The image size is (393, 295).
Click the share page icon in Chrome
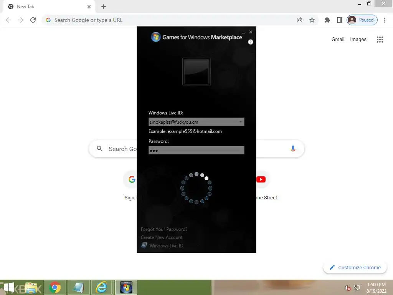pos(299,20)
